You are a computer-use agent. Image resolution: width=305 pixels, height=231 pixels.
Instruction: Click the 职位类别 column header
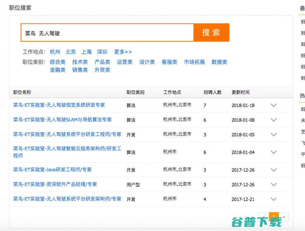click(135, 92)
